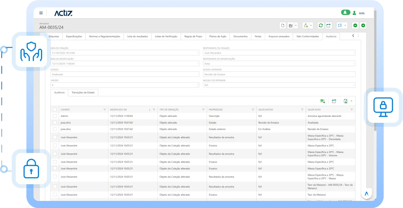403x208 pixels.
Task: Expand the list view options dropdown
Action: pyautogui.click(x=345, y=25)
